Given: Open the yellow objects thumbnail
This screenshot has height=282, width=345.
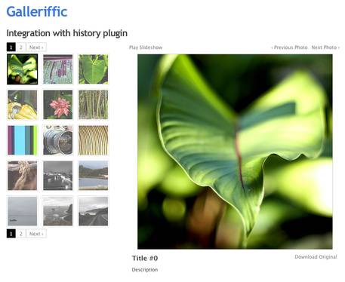Looking at the screenshot, I should (23, 105).
